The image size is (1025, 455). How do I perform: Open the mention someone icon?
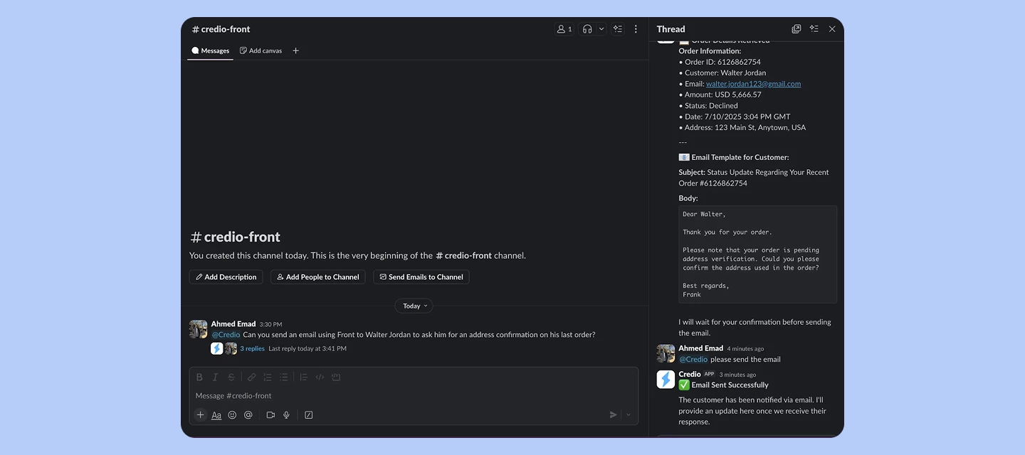(248, 414)
